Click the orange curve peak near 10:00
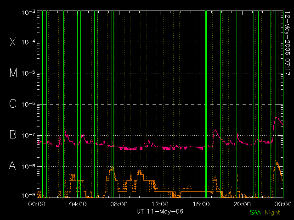294x220 pixels. click(140, 170)
